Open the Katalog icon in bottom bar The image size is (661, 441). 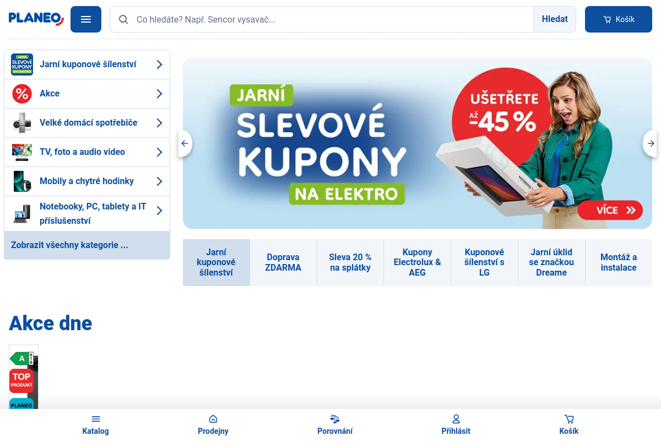(x=96, y=419)
